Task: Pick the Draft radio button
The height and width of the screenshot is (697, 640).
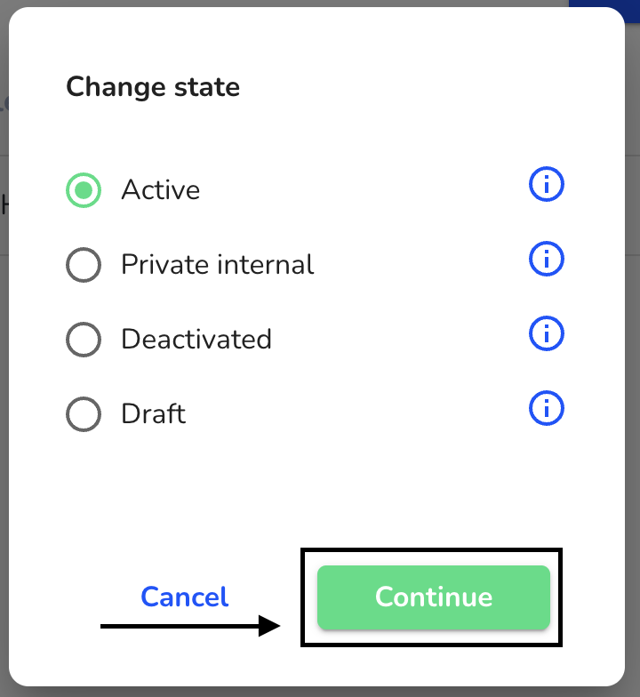Action: pos(84,414)
